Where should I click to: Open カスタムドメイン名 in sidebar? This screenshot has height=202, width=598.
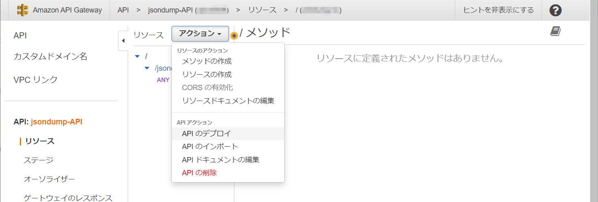pos(50,57)
